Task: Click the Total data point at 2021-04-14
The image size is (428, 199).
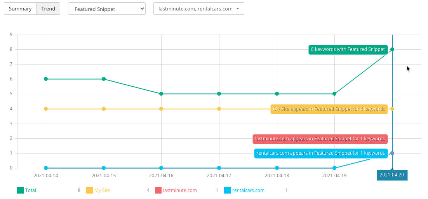Action: tap(46, 79)
